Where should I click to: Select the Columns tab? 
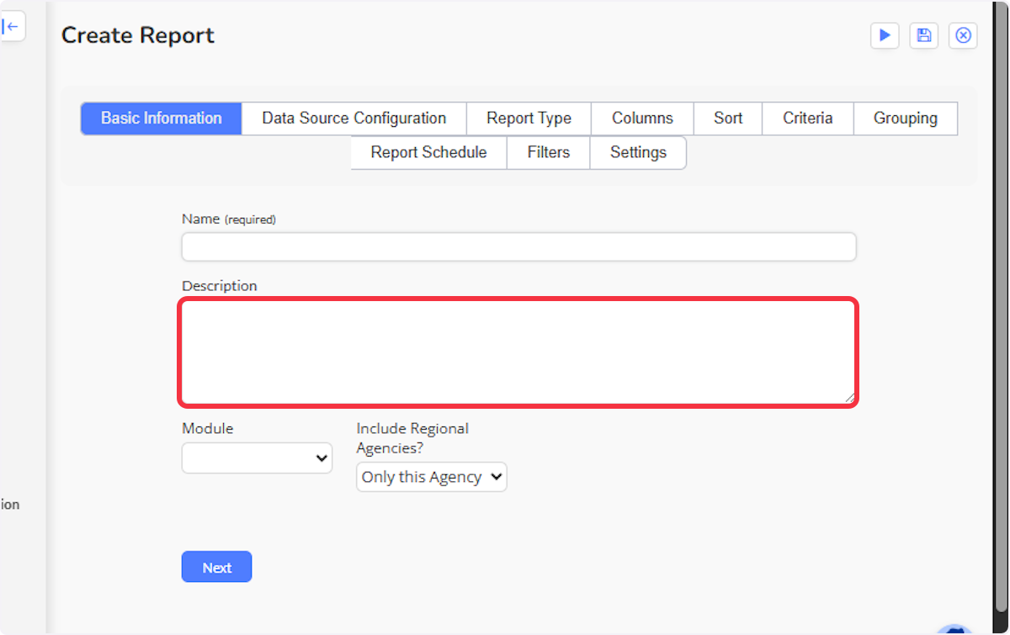[643, 119]
